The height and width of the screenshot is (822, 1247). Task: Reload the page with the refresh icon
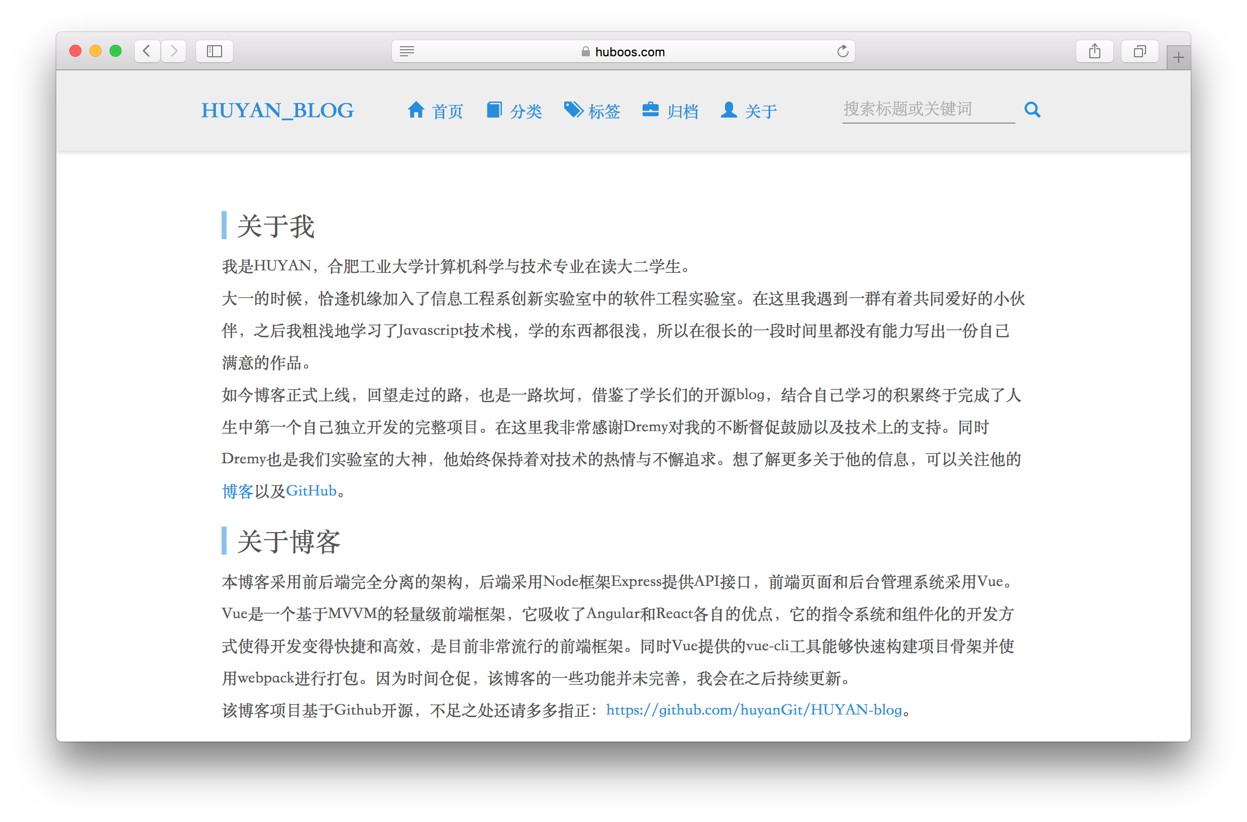click(x=843, y=51)
